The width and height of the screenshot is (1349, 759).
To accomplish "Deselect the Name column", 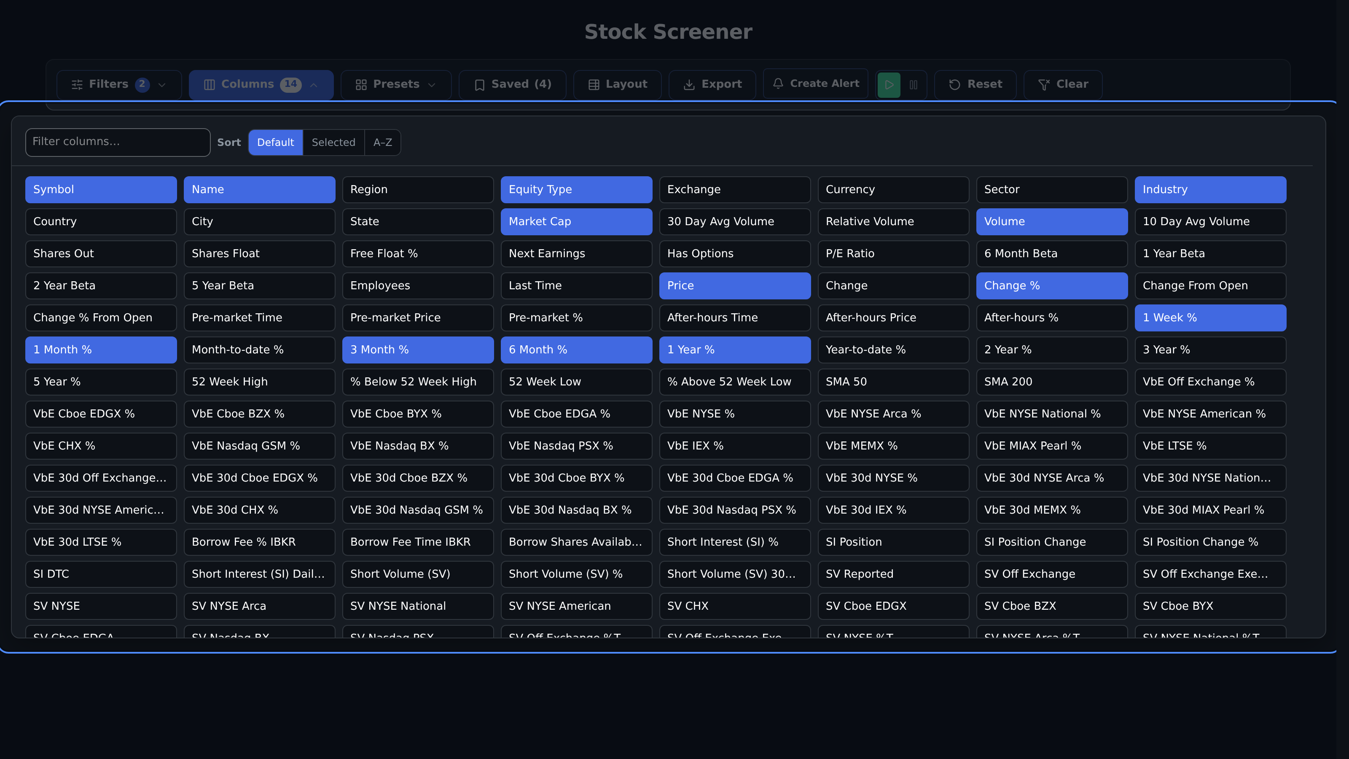I will tap(259, 190).
